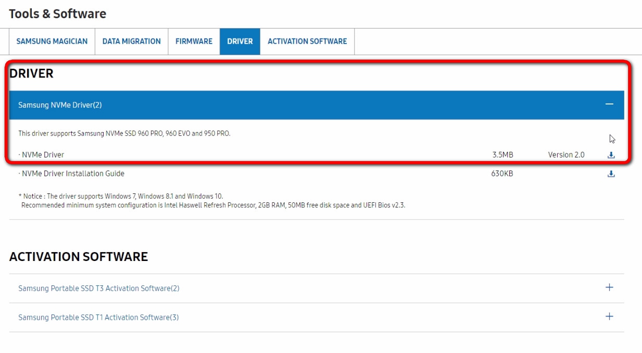Switch to the Data Migration tab
Screen dimensions: 642x353
(132, 42)
